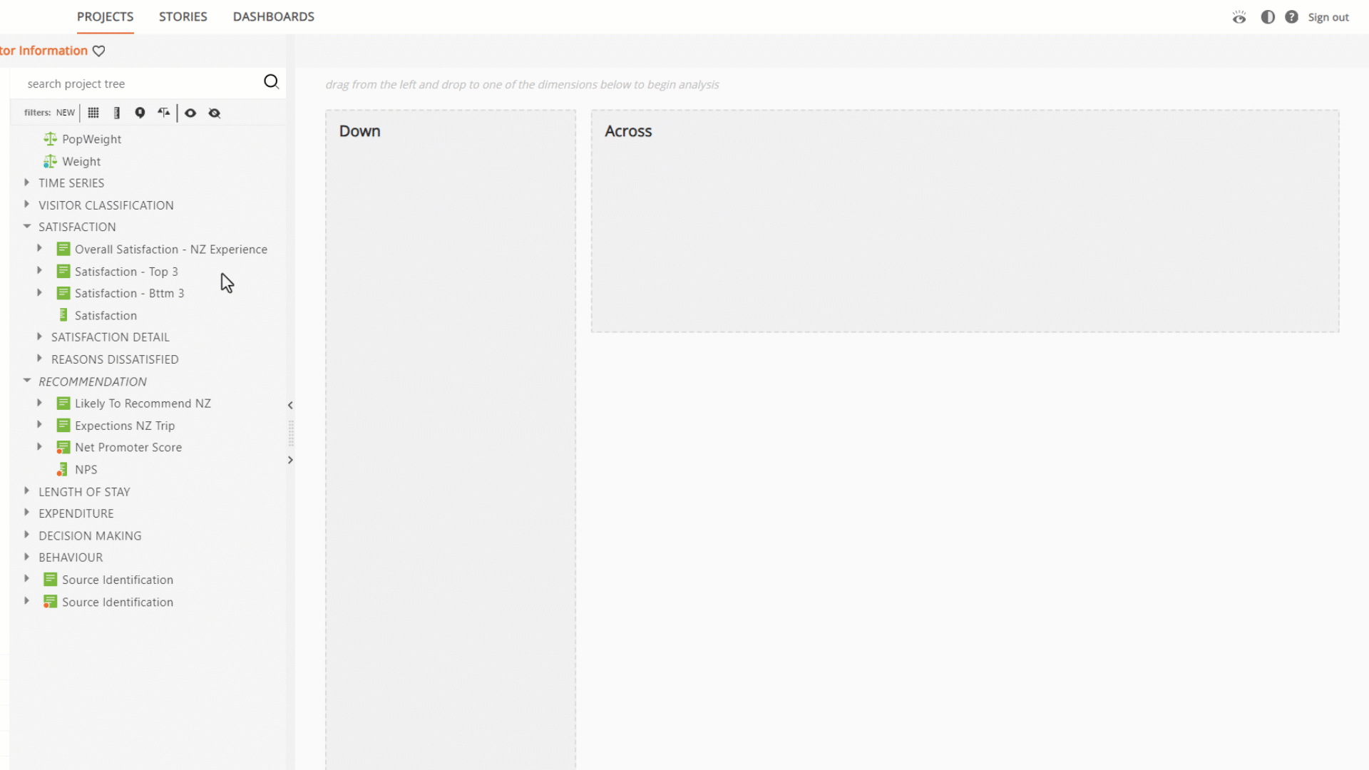Click the favorite heart icon
The width and height of the screenshot is (1369, 770).
[x=99, y=51]
